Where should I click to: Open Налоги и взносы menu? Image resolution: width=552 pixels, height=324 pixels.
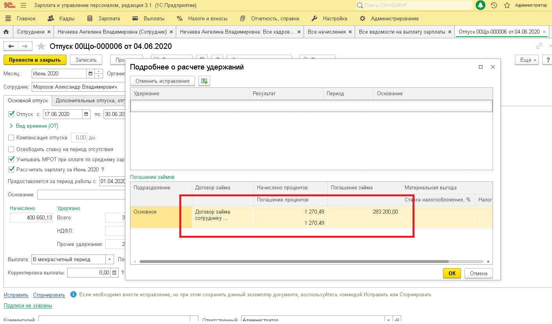point(202,18)
